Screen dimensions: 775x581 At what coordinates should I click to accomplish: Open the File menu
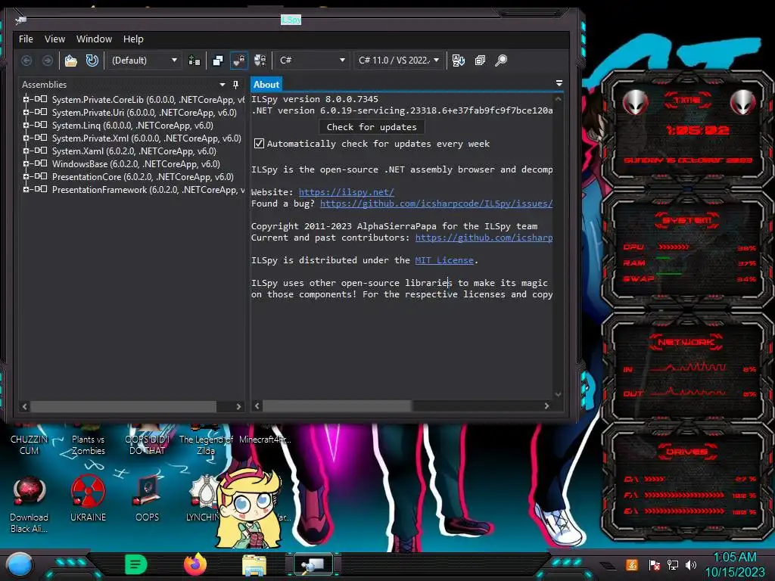(x=26, y=39)
